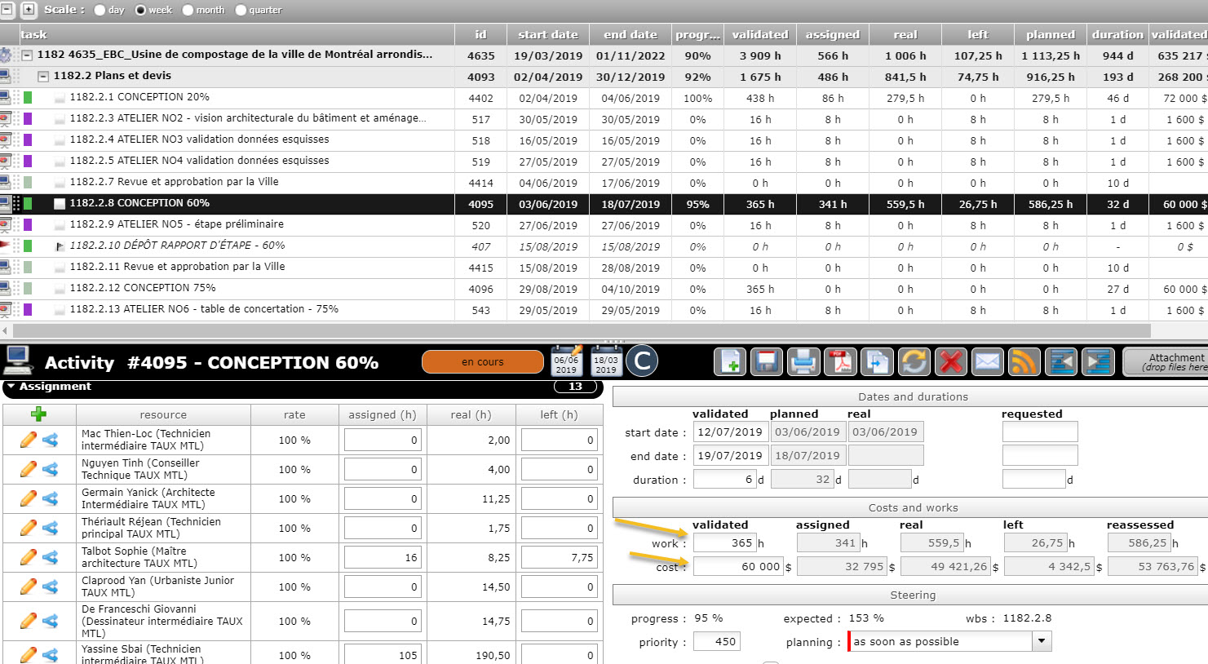1208x664 pixels.
Task: Select the CONCEPTION 75% task row
Action: [143, 288]
